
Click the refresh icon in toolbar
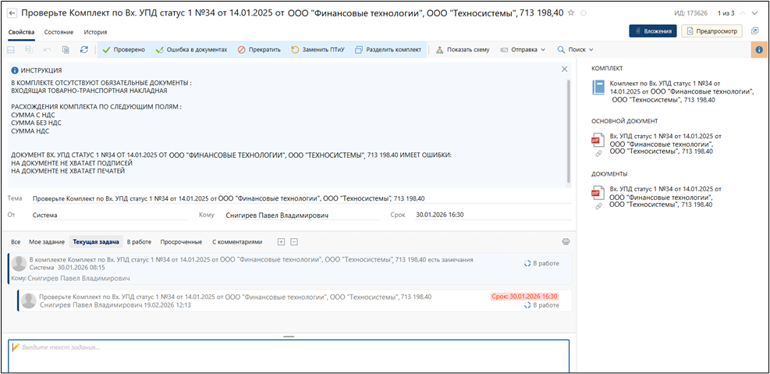[83, 49]
